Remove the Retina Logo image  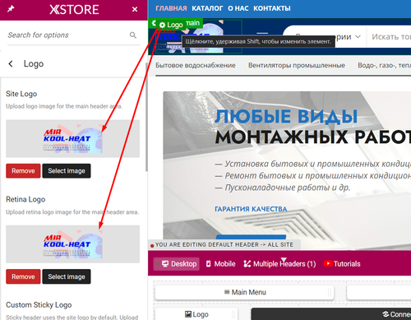(23, 276)
